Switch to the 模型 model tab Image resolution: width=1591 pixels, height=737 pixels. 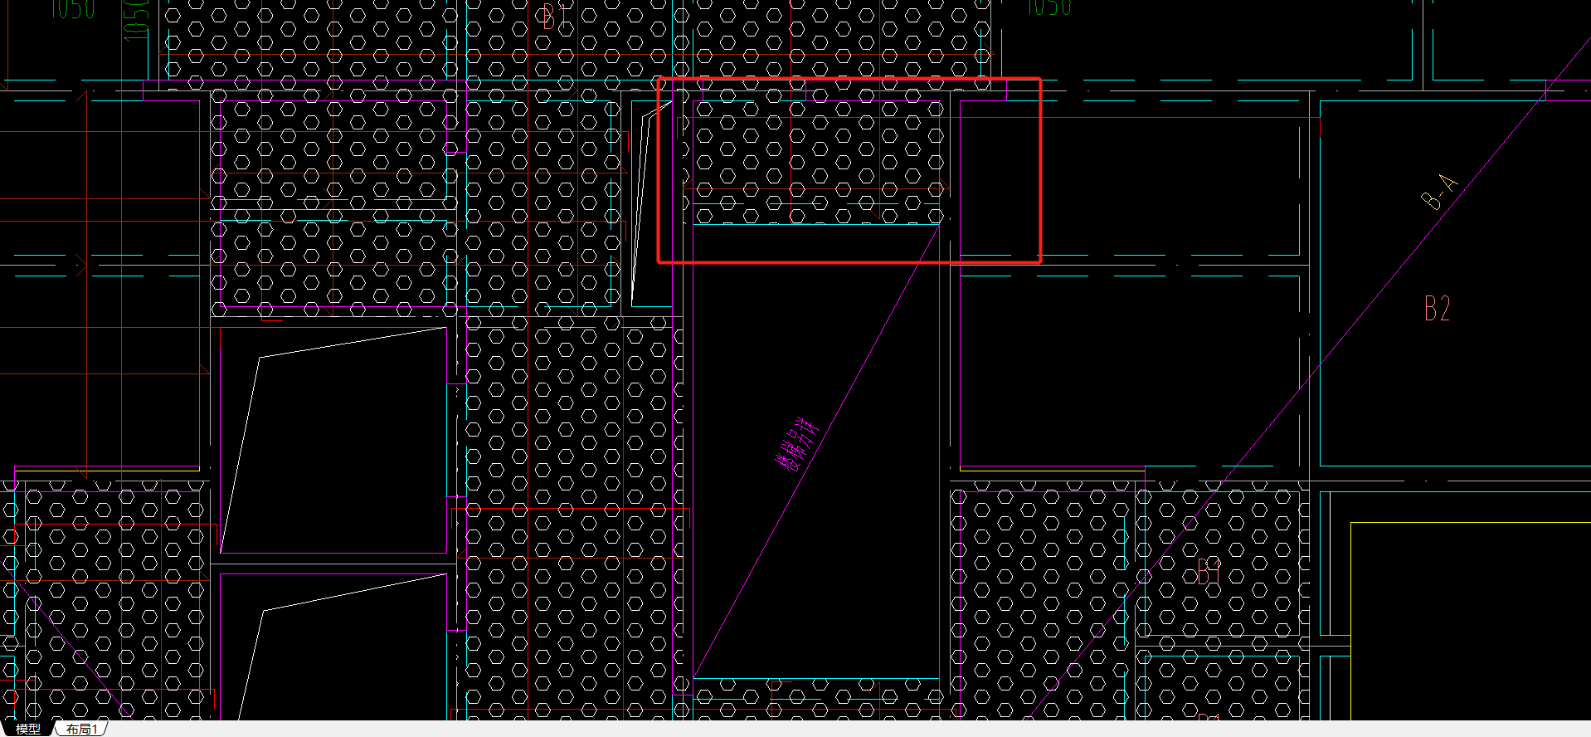[x=28, y=729]
